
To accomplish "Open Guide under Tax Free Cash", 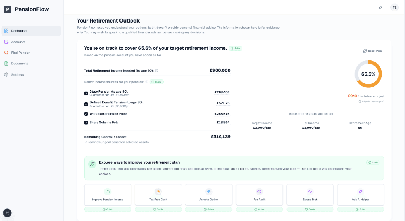I will click(x=158, y=210).
